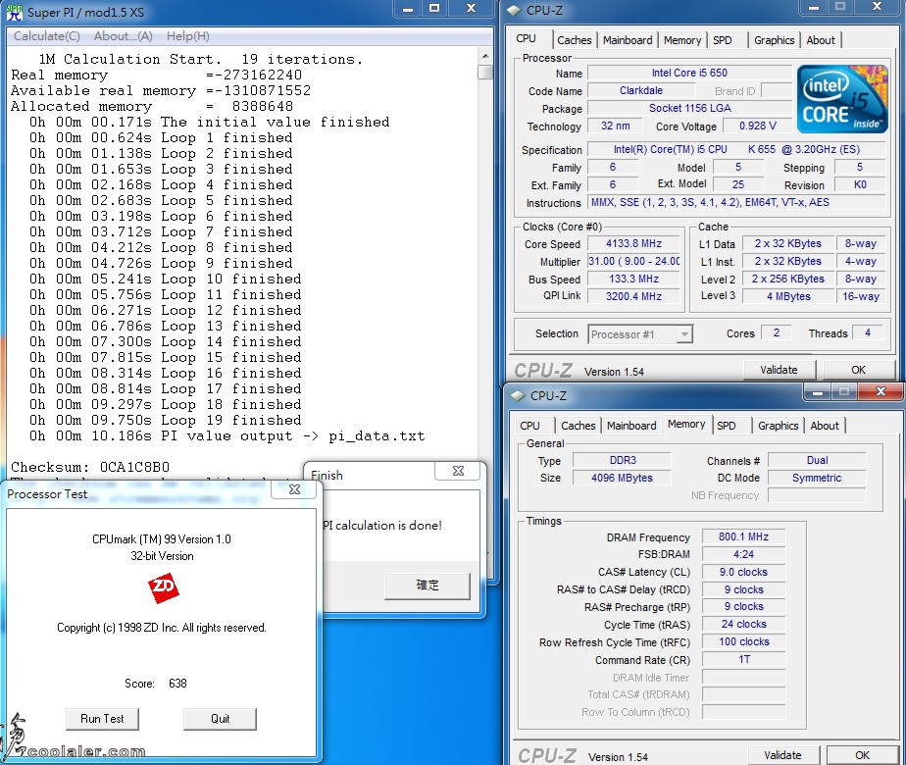The image size is (906, 765).
Task: Click the Bus Speed value 133.3 MHz
Action: coord(633,279)
